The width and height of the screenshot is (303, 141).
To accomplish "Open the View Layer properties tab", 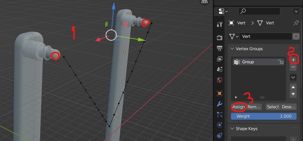I will pyautogui.click(x=220, y=58).
